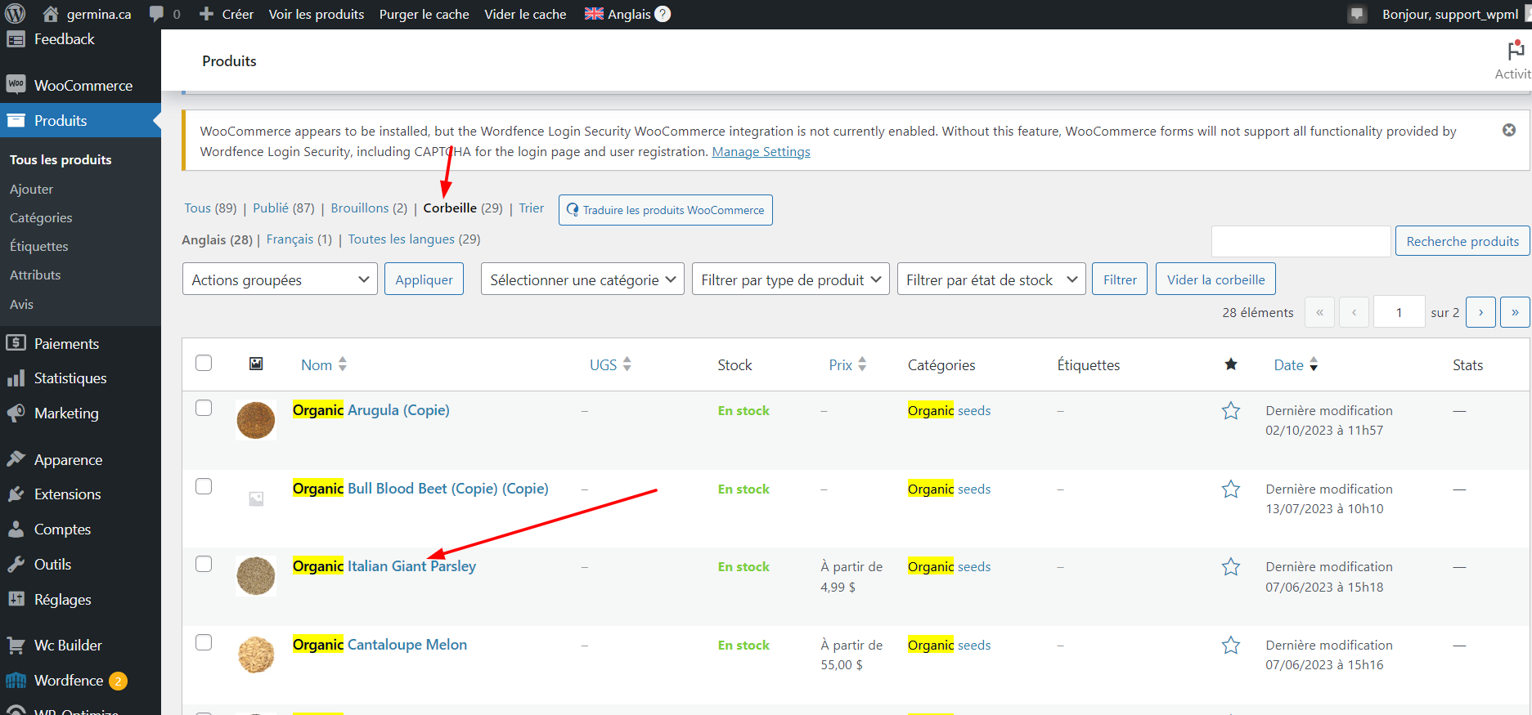1532x715 pixels.
Task: Click the Wordfence shield icon in sidebar
Action: [16, 680]
